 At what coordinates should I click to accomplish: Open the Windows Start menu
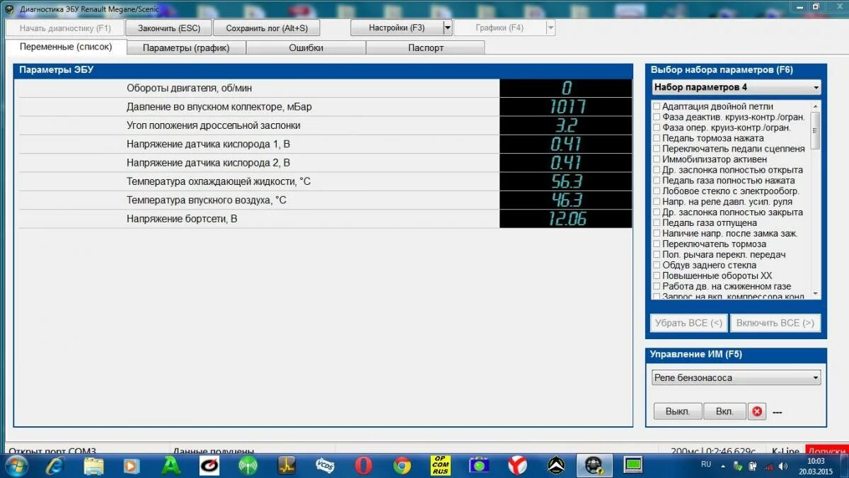pos(16,465)
